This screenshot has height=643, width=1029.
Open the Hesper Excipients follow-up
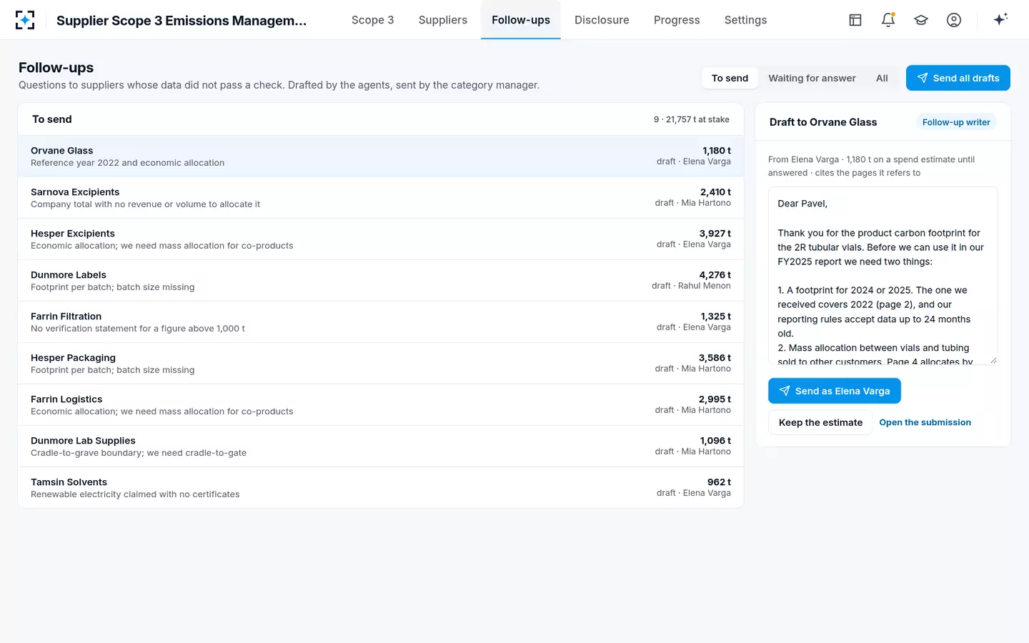(381, 239)
